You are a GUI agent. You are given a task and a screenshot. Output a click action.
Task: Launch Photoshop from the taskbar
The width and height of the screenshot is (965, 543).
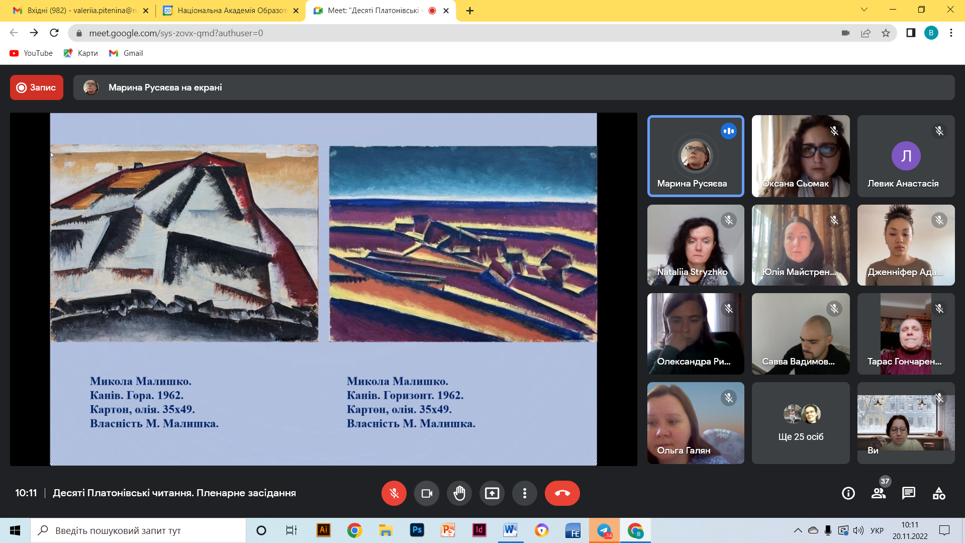point(417,530)
